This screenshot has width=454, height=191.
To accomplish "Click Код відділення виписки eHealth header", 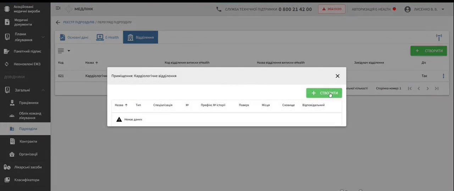I will tap(187, 63).
